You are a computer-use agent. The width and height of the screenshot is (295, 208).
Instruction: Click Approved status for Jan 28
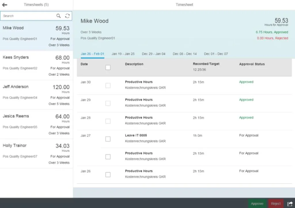(246, 118)
